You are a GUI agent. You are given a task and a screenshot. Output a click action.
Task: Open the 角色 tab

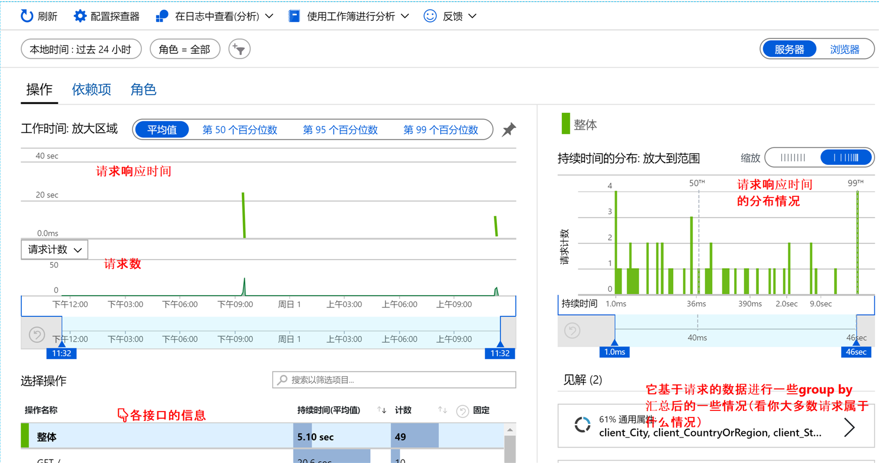[x=143, y=89]
